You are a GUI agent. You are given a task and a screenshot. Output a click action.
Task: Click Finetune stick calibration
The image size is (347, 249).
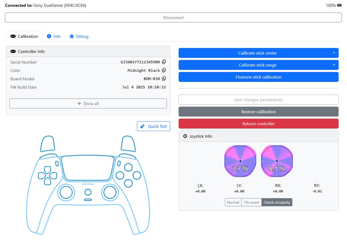tap(258, 77)
